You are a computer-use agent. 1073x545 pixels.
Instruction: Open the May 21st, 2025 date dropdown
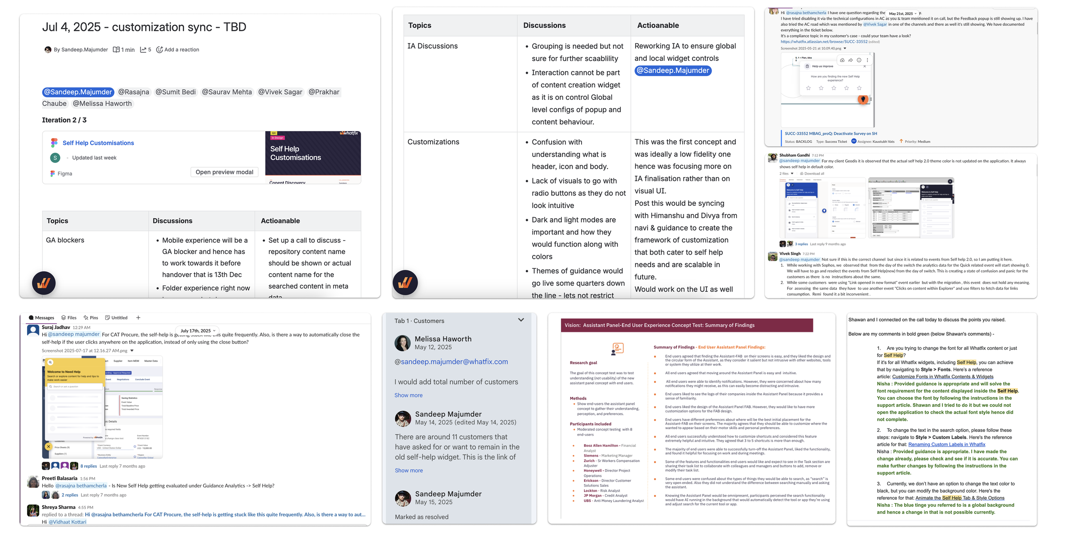pyautogui.click(x=903, y=14)
